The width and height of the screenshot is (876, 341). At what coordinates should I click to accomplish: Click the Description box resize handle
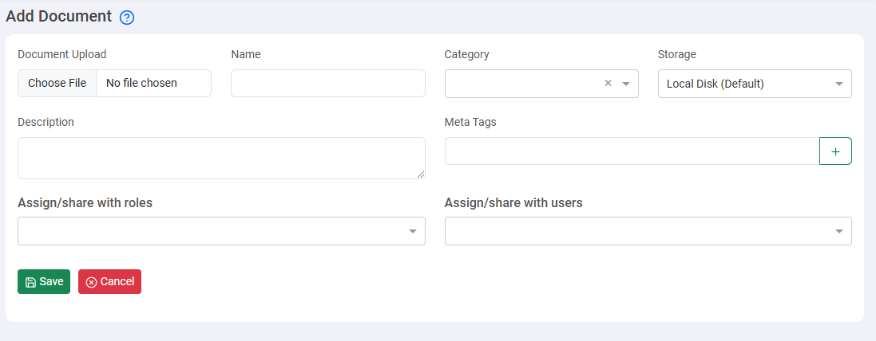click(x=421, y=174)
